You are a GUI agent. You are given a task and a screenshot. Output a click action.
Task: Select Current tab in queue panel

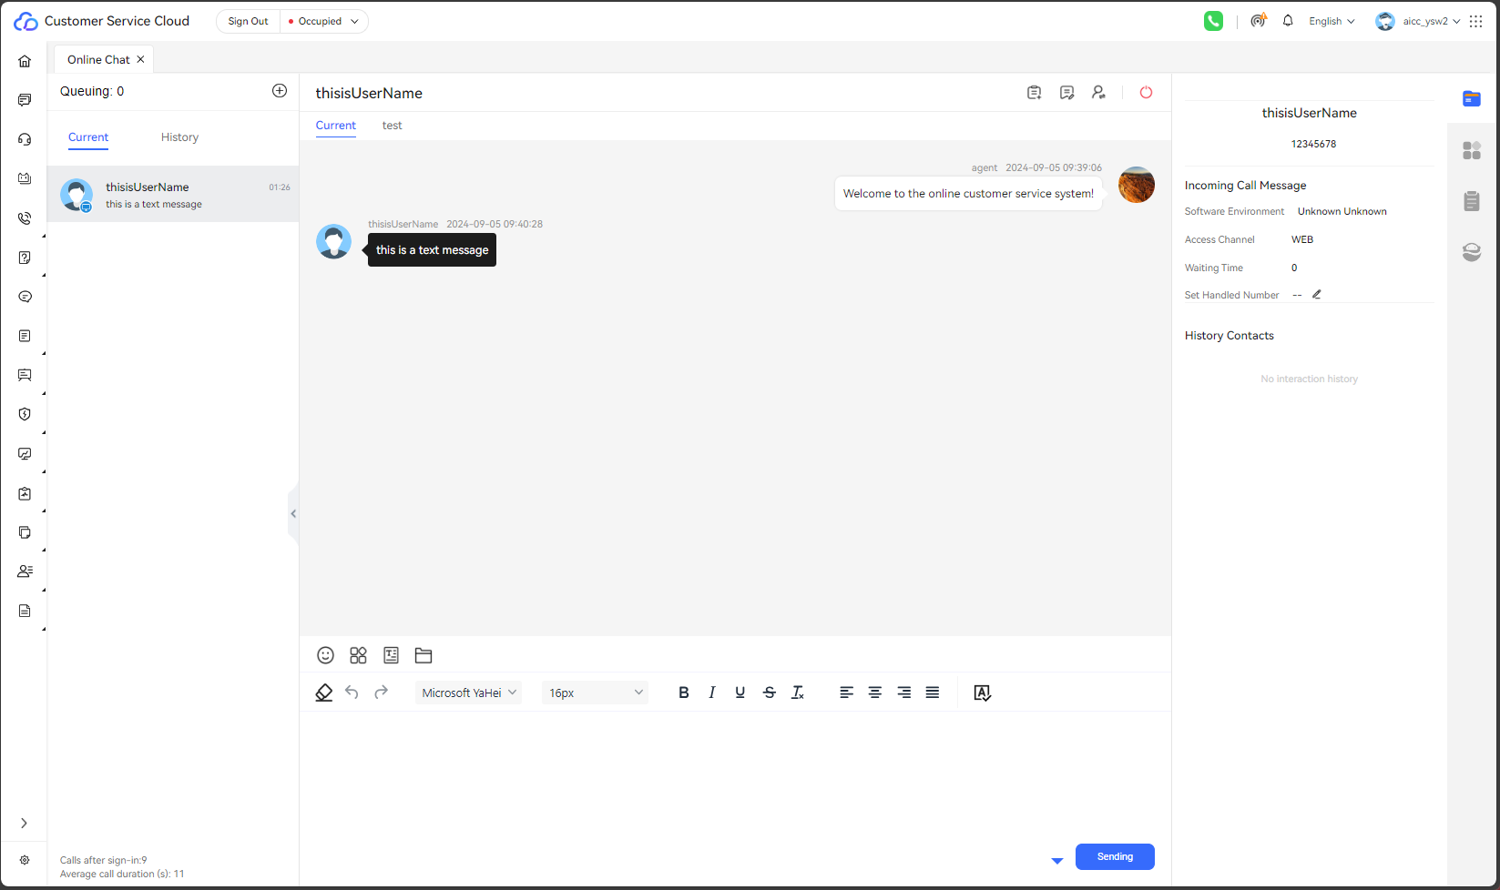(x=88, y=137)
